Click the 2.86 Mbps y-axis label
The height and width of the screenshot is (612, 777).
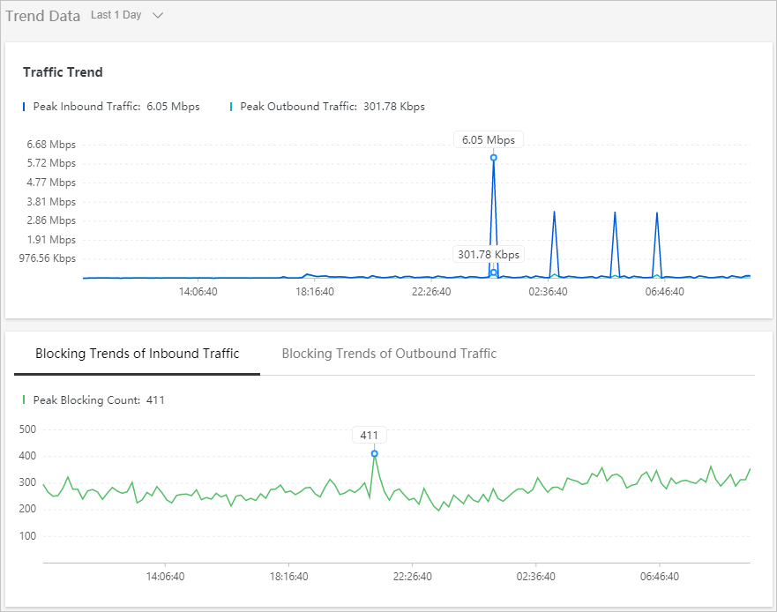tap(51, 220)
